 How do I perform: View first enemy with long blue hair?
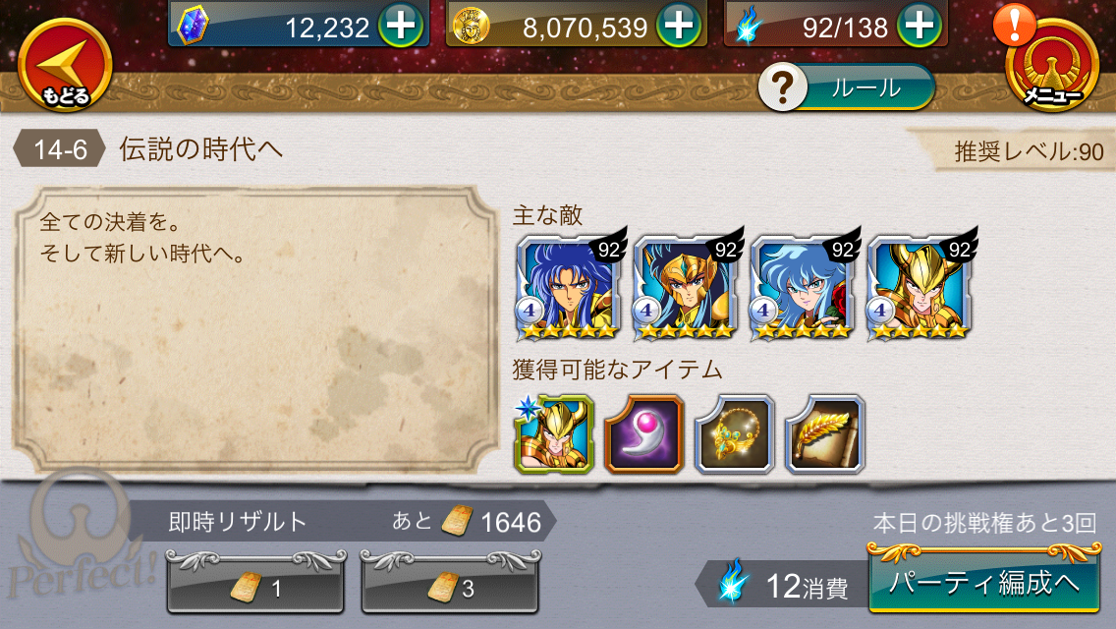[x=569, y=287]
